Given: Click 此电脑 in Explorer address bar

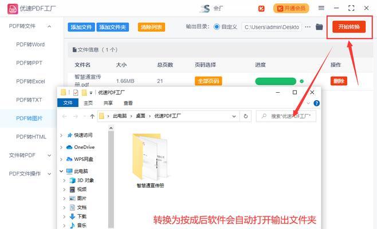Looking at the screenshot, I should (120, 116).
